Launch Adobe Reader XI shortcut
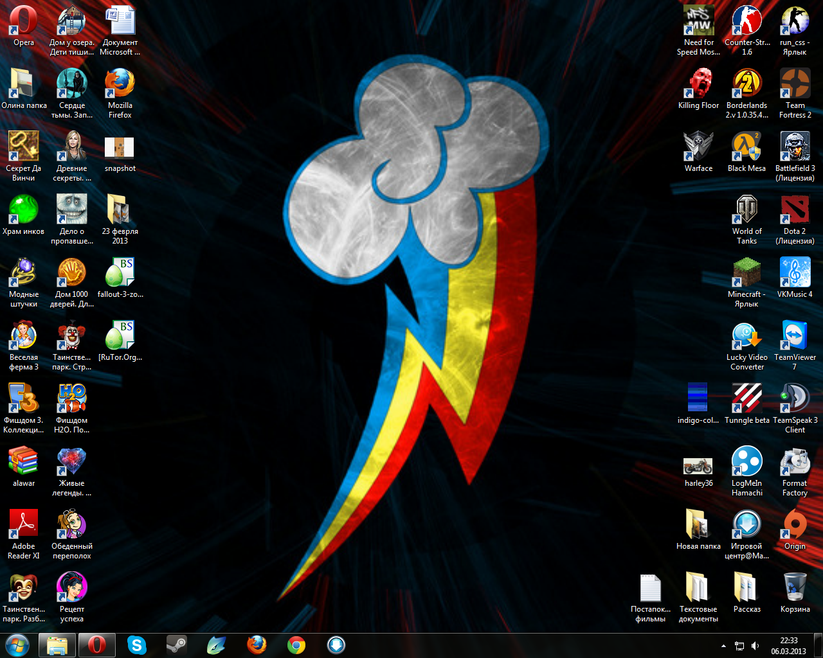 coord(24,534)
